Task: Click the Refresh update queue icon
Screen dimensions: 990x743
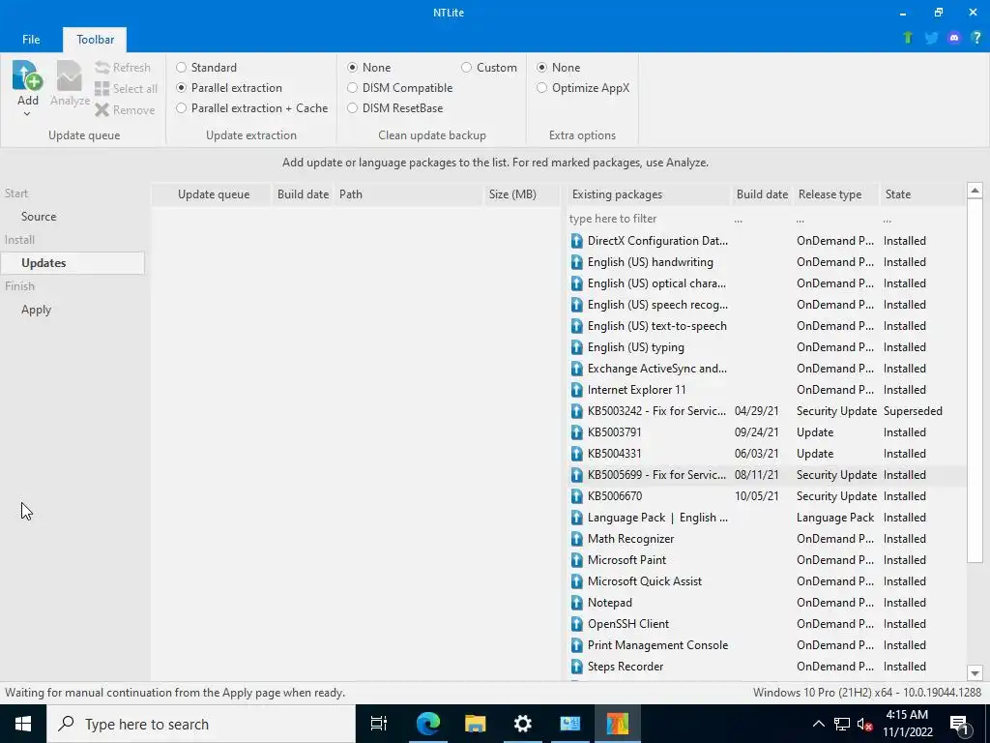Action: coord(102,67)
